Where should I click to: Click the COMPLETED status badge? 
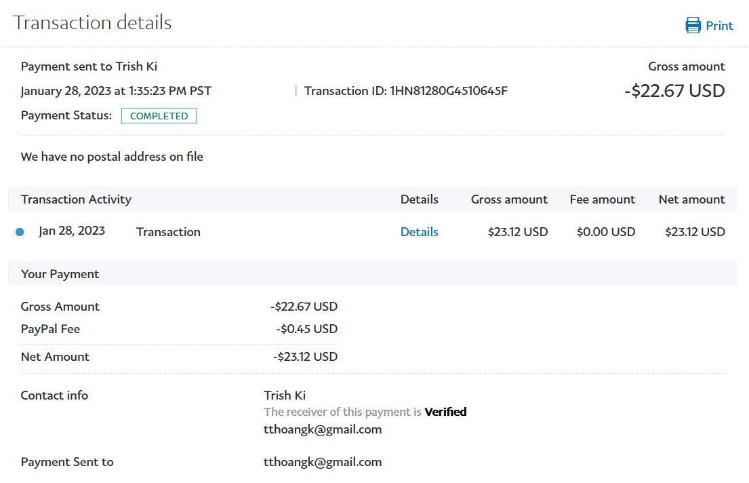click(159, 116)
